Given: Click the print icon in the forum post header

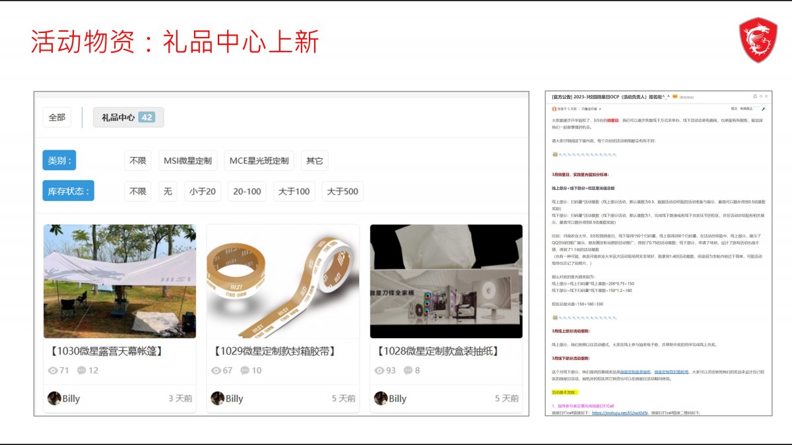Looking at the screenshot, I should [x=754, y=96].
